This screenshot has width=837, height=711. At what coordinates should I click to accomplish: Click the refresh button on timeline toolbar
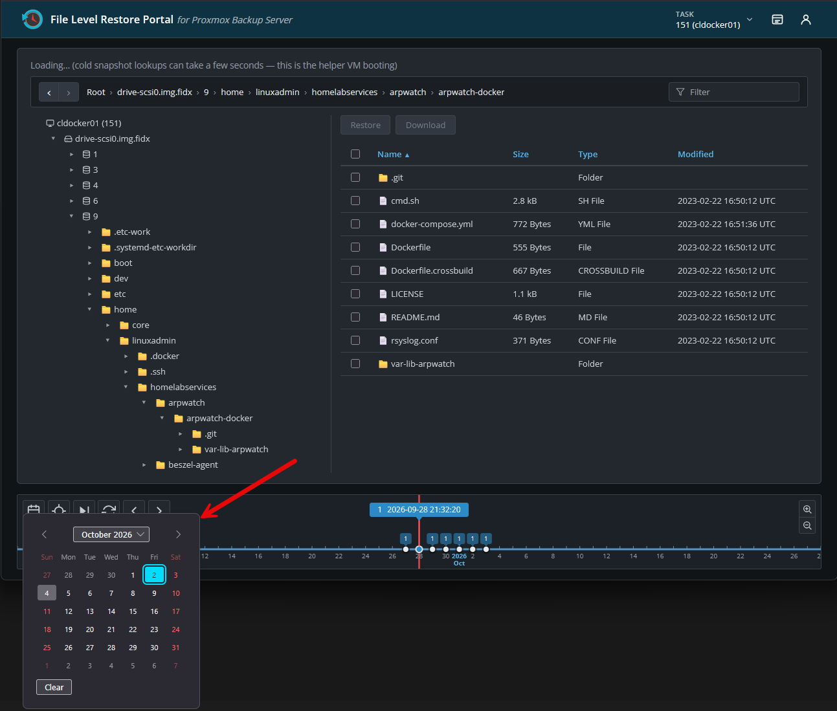[x=109, y=509]
